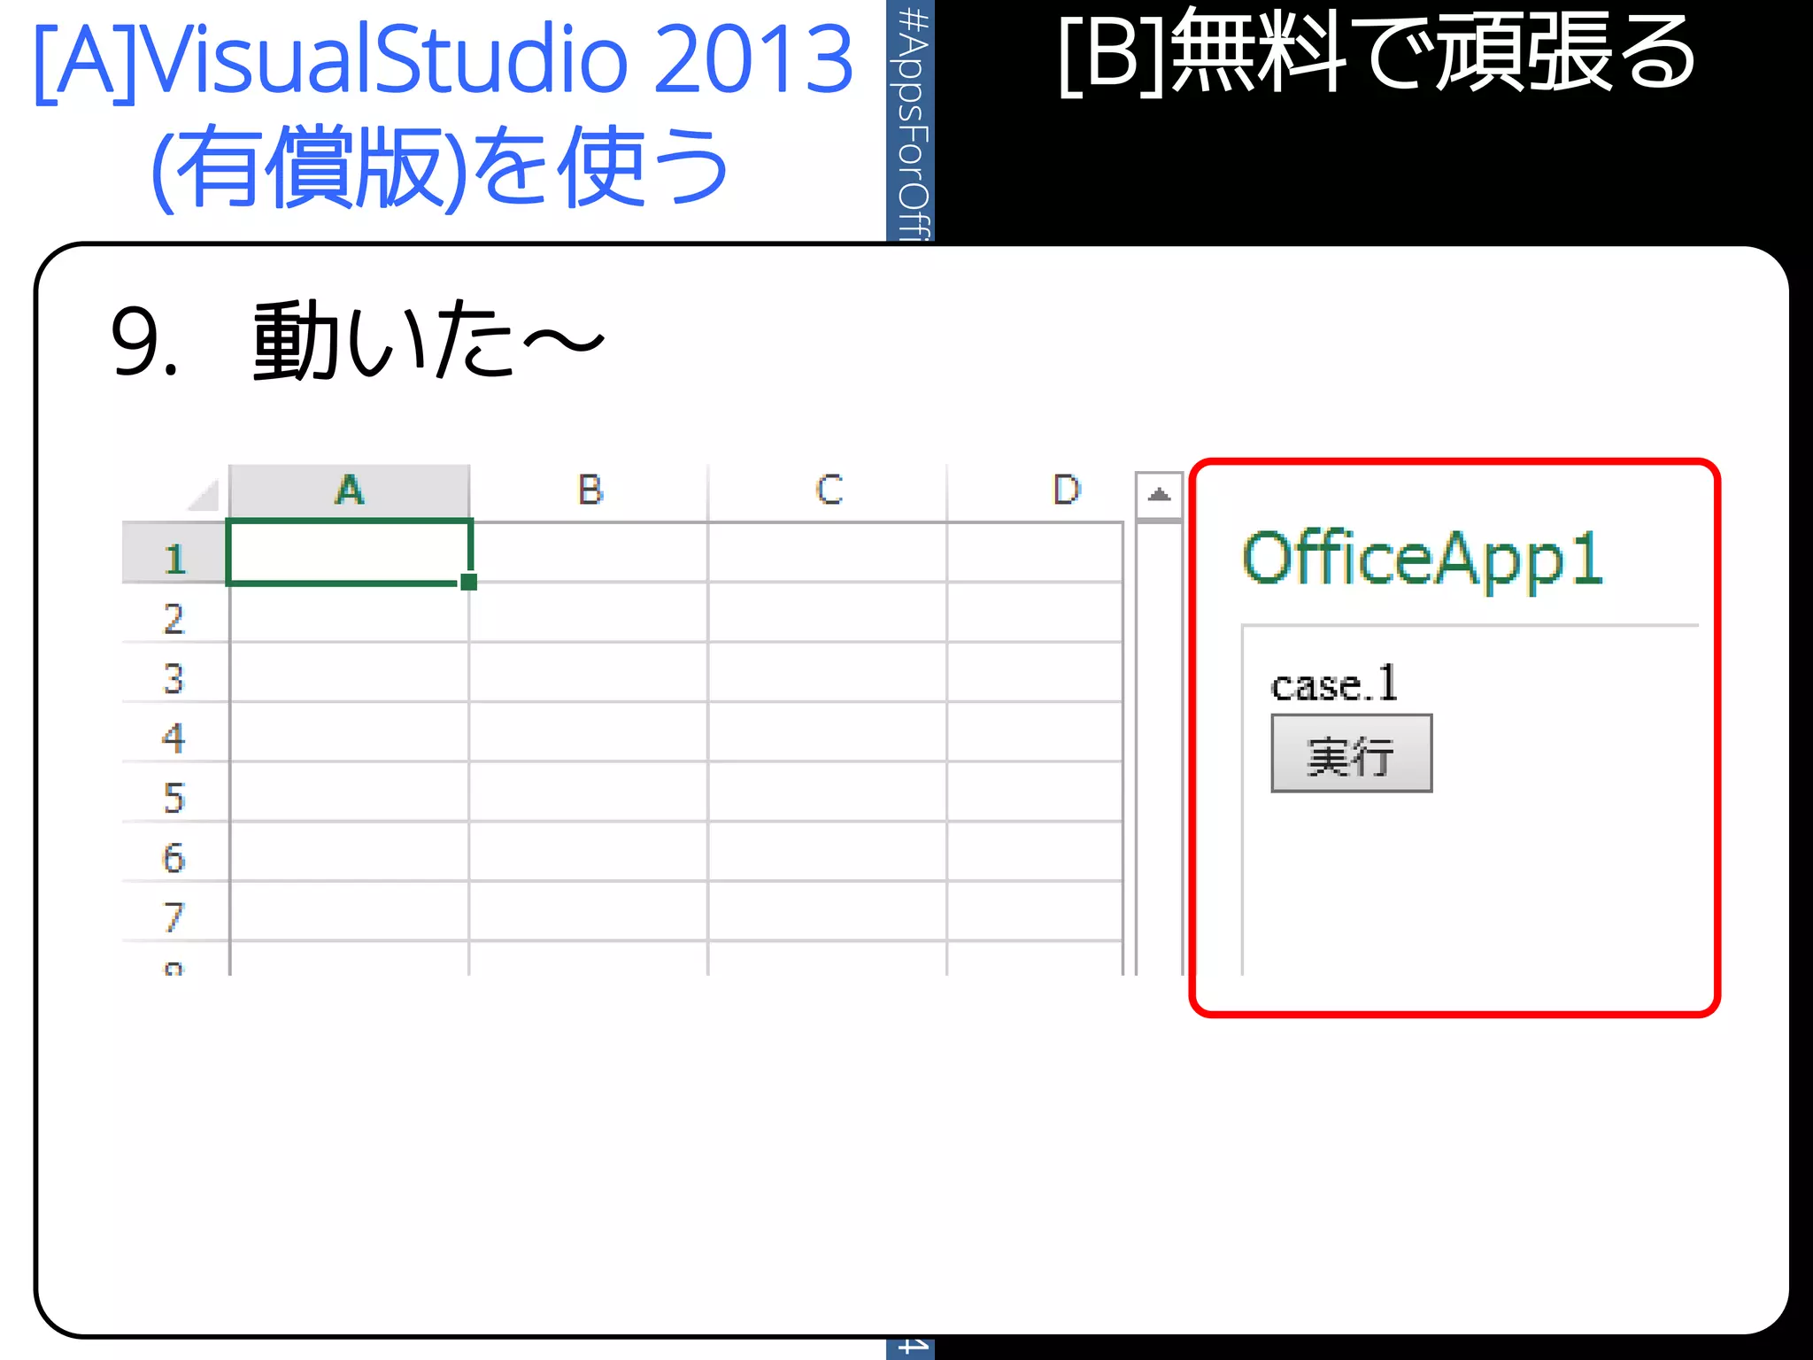1813x1360 pixels.
Task: Select column B header
Action: coord(590,490)
